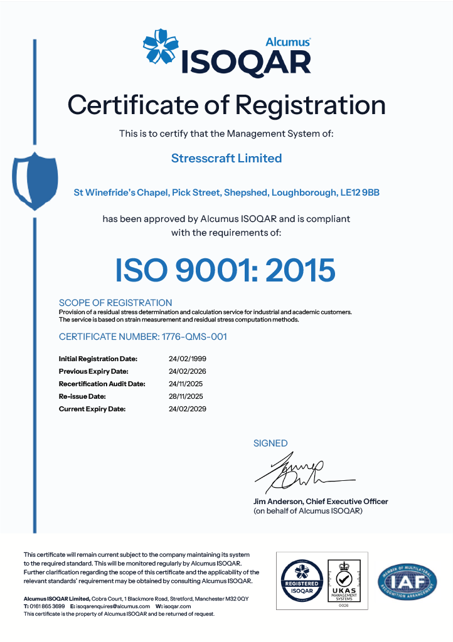The image size is (453, 642).
Task: Click the handwritten signature
Action: [x=305, y=473]
